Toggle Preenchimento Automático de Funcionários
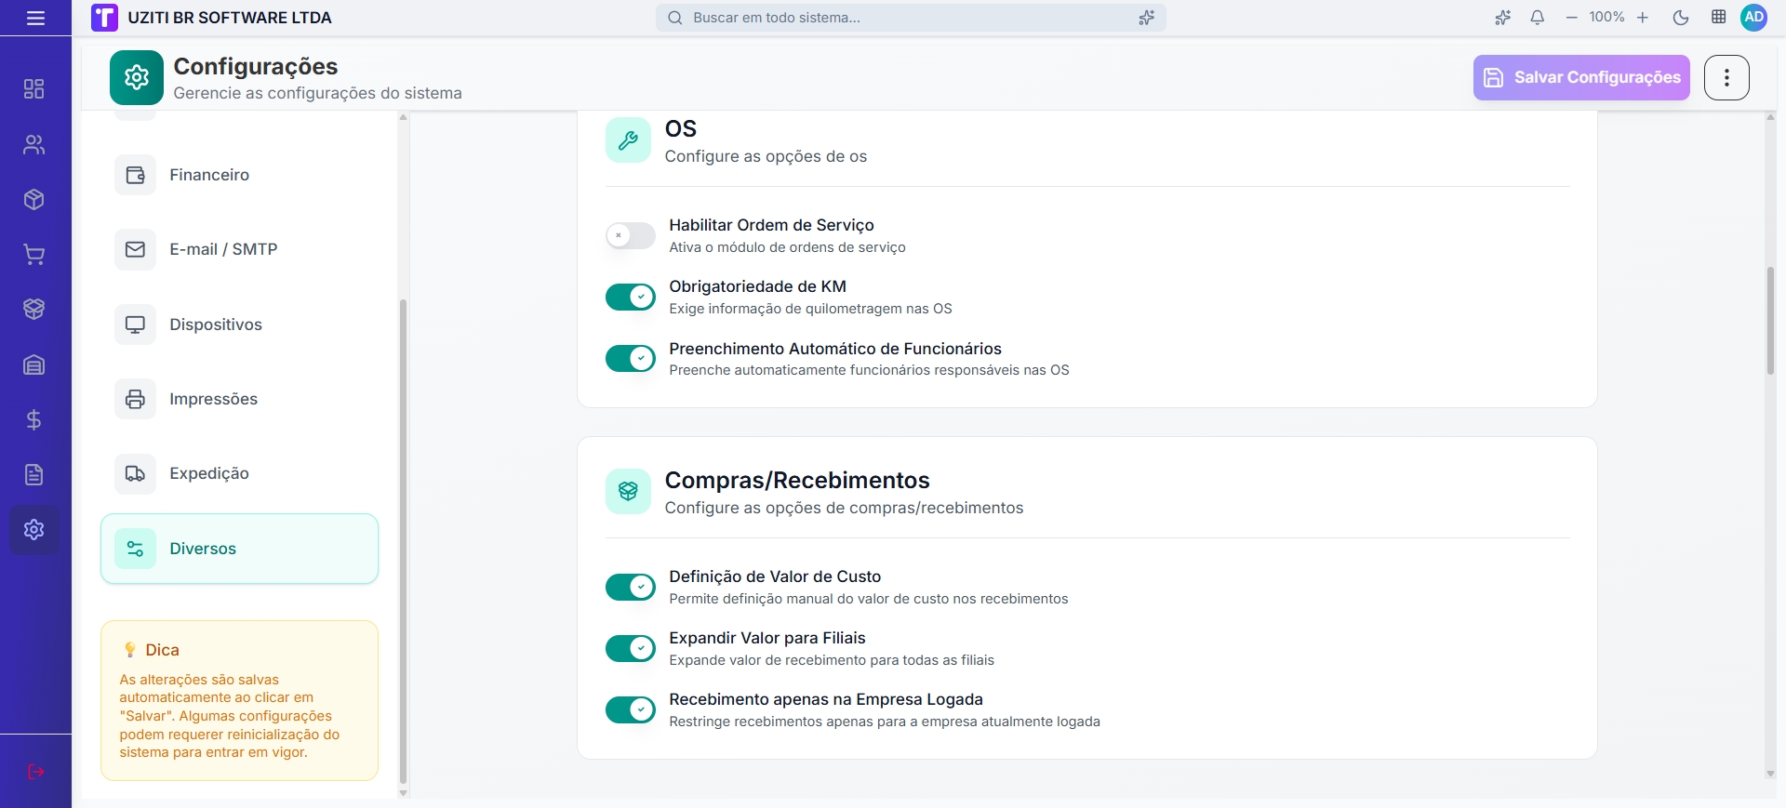 click(x=631, y=358)
